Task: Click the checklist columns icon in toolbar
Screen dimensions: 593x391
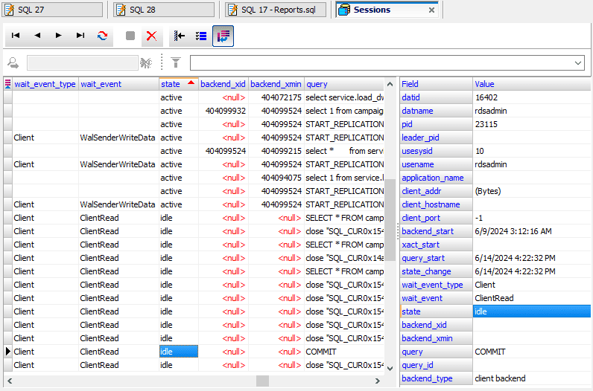Action: [x=200, y=36]
